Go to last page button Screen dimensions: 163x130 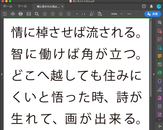click(x=69, y=14)
